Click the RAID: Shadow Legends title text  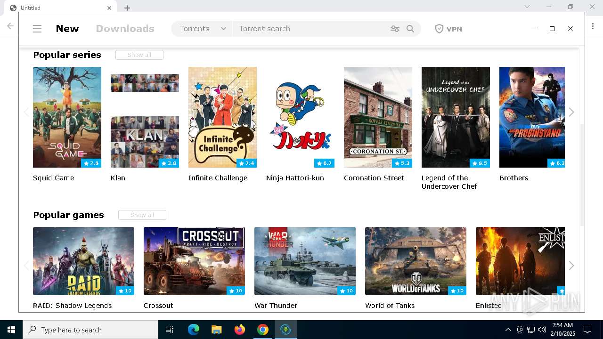click(x=73, y=306)
